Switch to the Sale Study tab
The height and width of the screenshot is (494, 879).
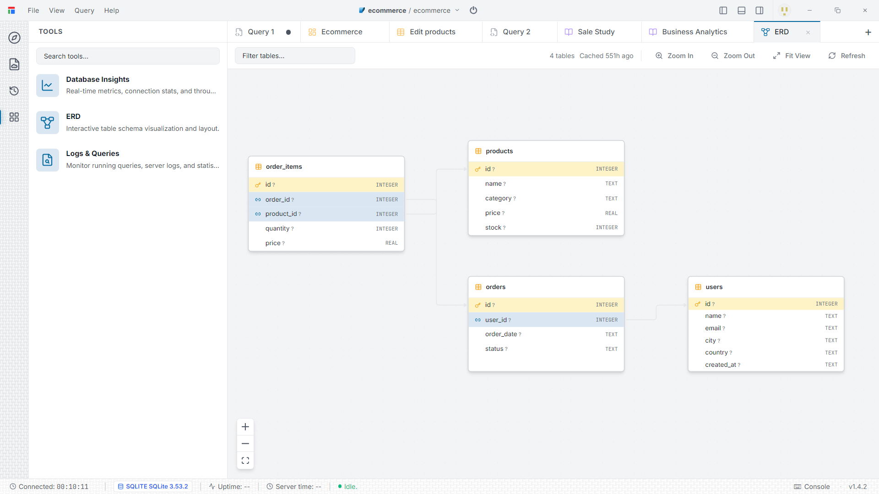coord(599,32)
